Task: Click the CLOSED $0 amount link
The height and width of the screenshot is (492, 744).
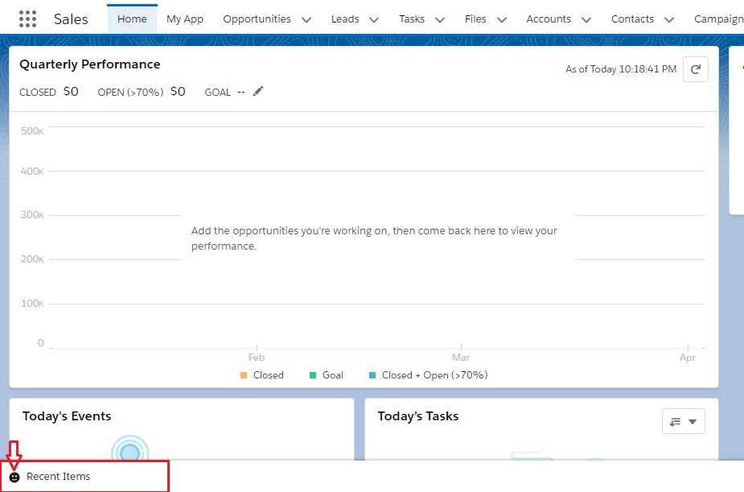Action: point(72,91)
